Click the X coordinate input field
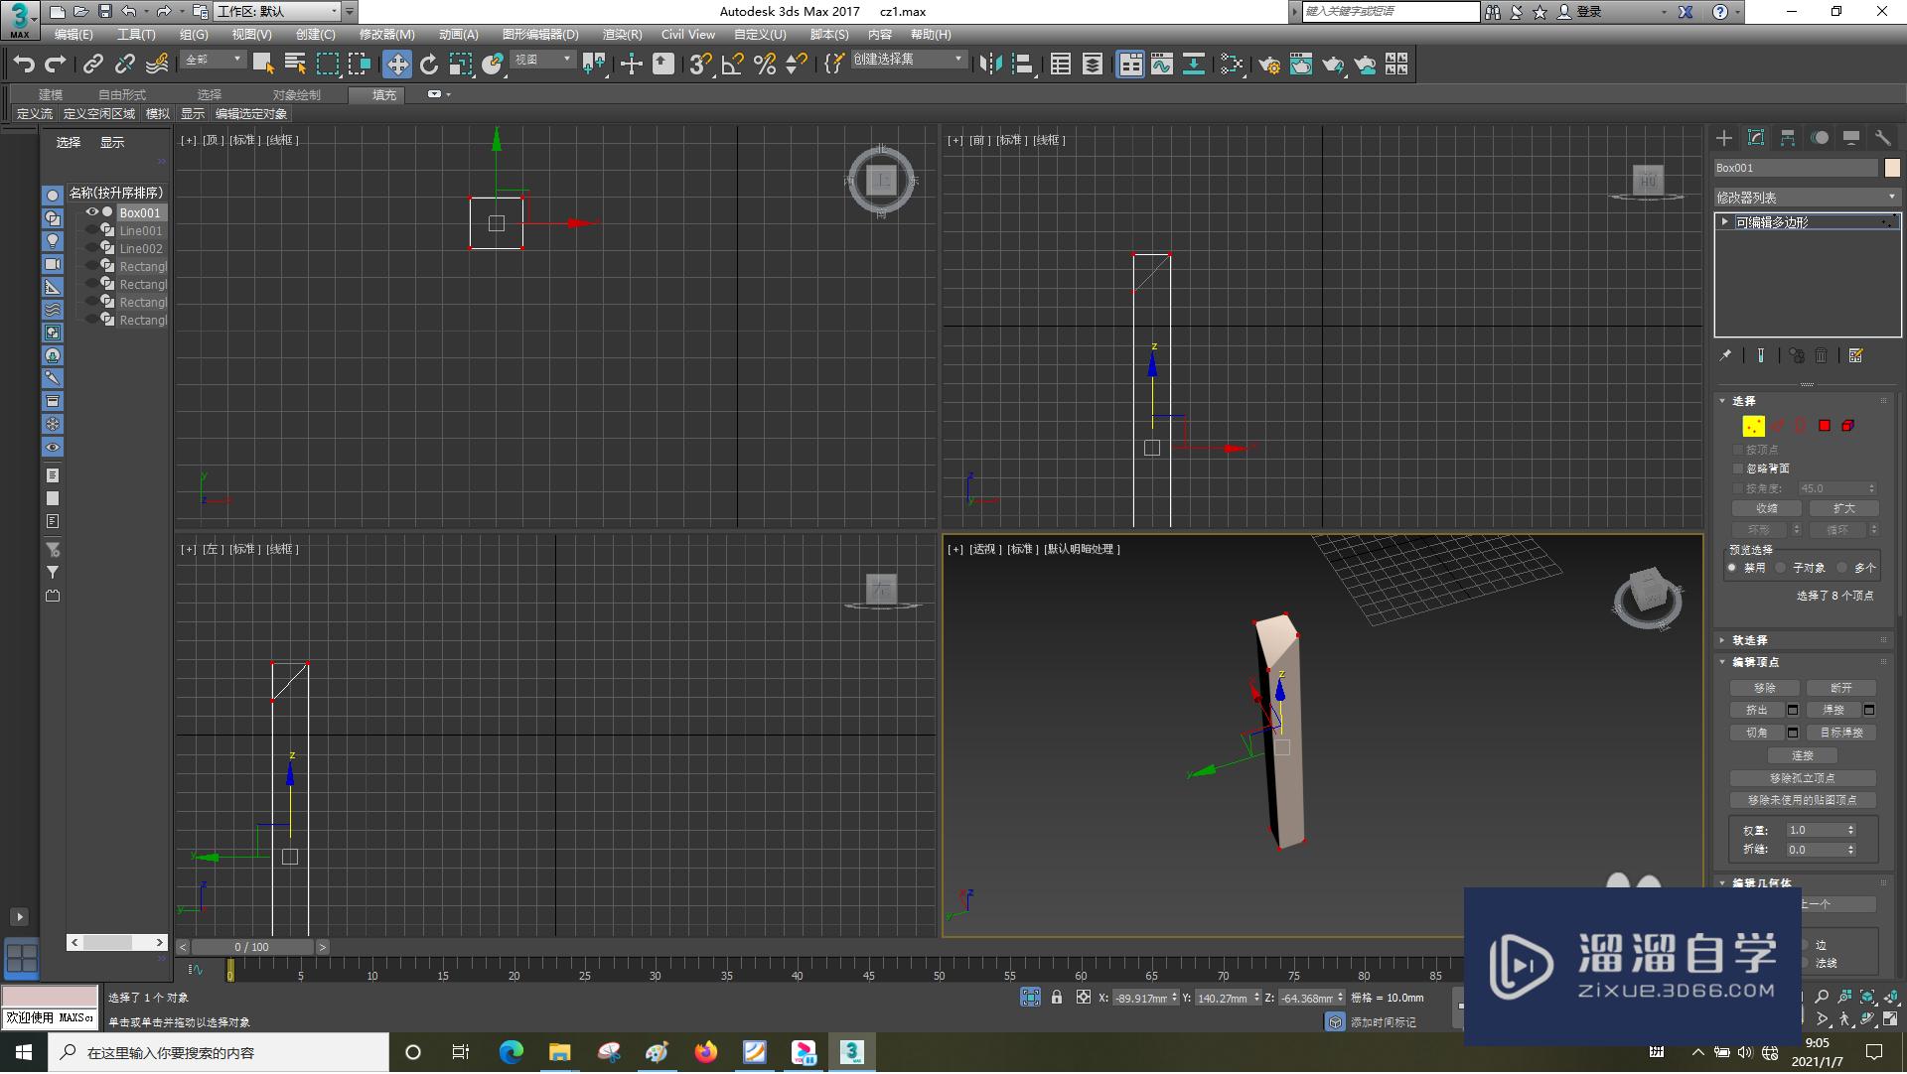Viewport: 1907px width, 1074px height. (1140, 998)
